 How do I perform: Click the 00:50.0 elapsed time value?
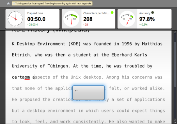click(x=36, y=19)
